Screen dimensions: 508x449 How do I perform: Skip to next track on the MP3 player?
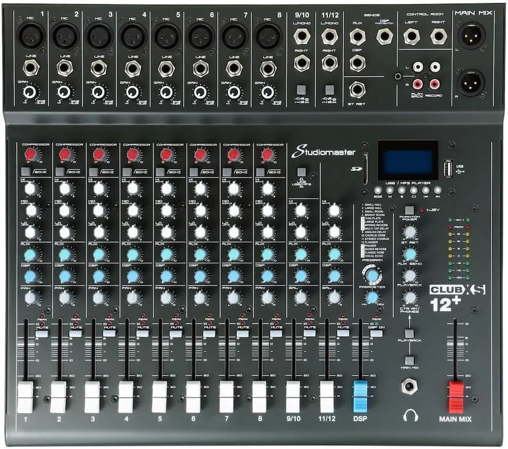[438, 191]
